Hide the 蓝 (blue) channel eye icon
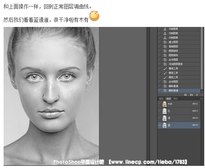205x168 pixels. pyautogui.click(x=160, y=125)
